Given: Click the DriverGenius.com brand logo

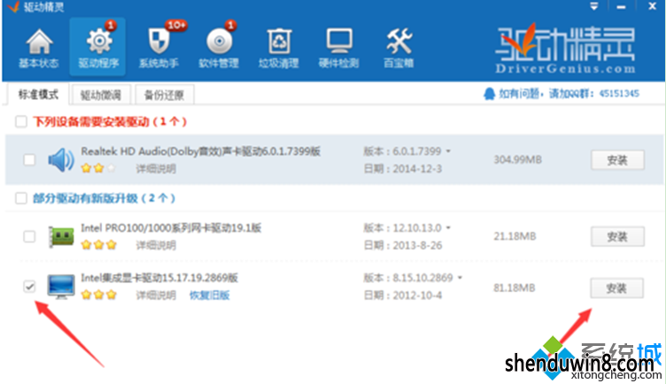Looking at the screenshot, I should (x=565, y=50).
